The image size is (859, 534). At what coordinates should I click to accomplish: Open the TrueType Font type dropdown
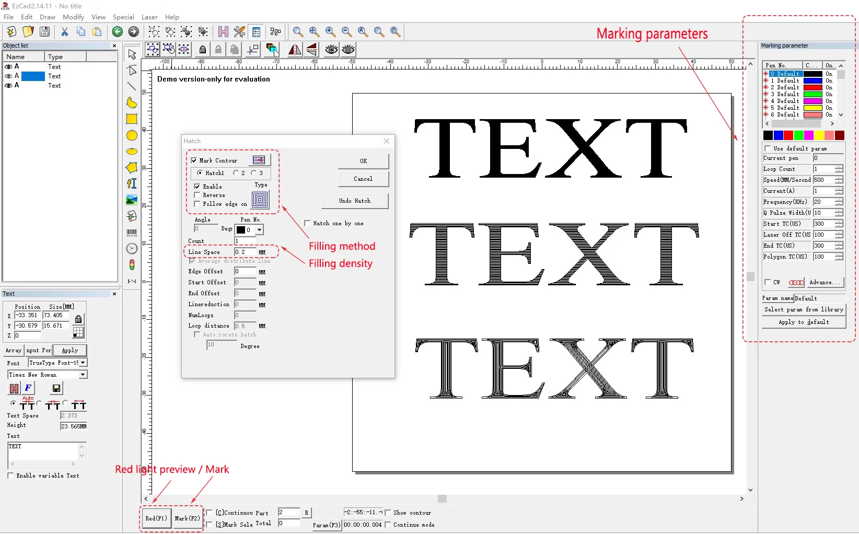click(83, 363)
